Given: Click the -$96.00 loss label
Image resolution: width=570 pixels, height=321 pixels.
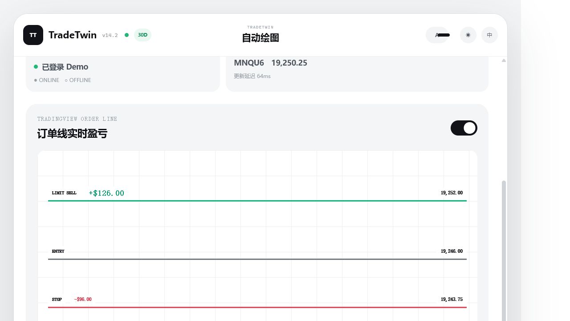Looking at the screenshot, I should click(x=83, y=299).
